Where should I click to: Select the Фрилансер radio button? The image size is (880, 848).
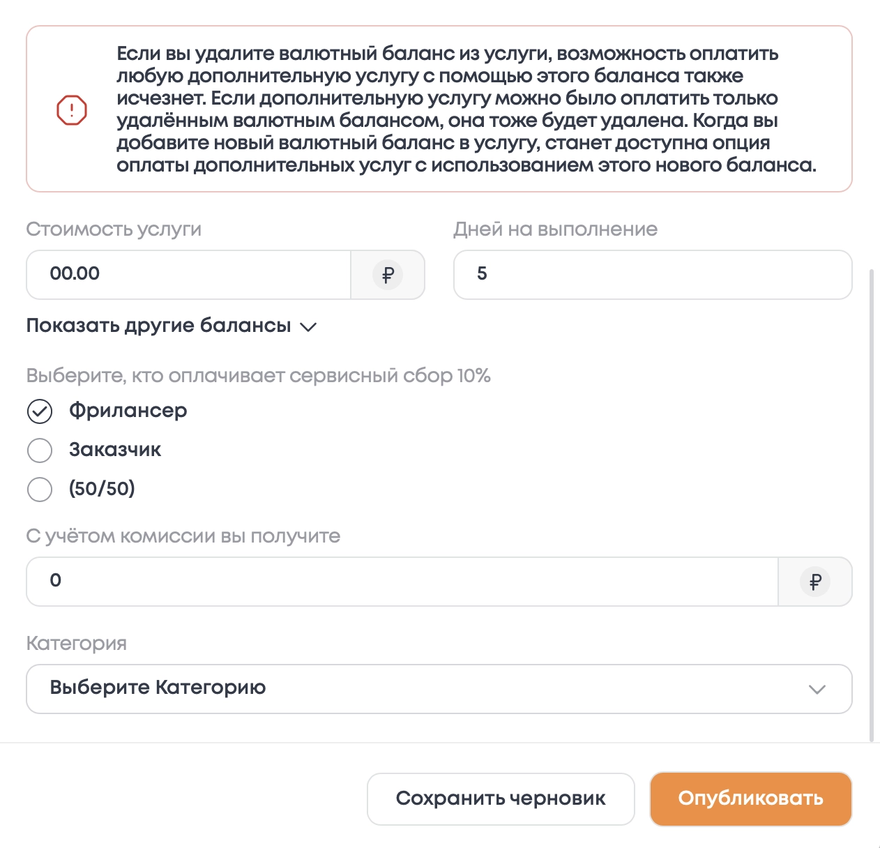point(40,411)
